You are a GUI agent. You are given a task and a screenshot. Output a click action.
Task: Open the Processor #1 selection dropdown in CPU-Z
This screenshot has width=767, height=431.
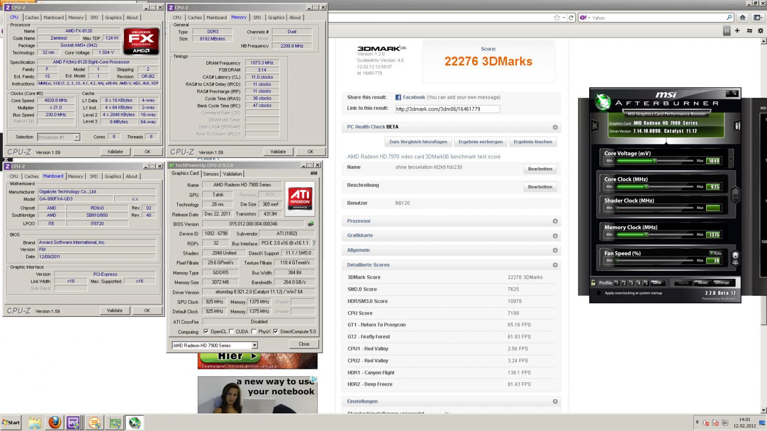click(x=76, y=137)
